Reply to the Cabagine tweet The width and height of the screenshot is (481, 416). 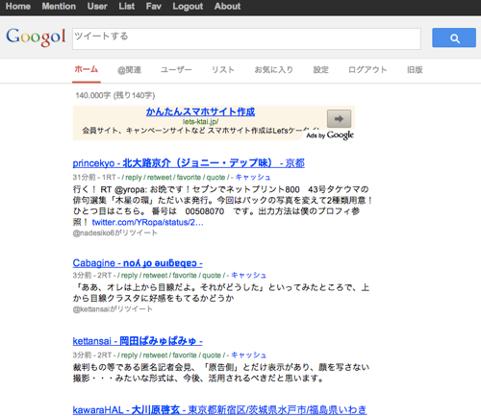[130, 275]
